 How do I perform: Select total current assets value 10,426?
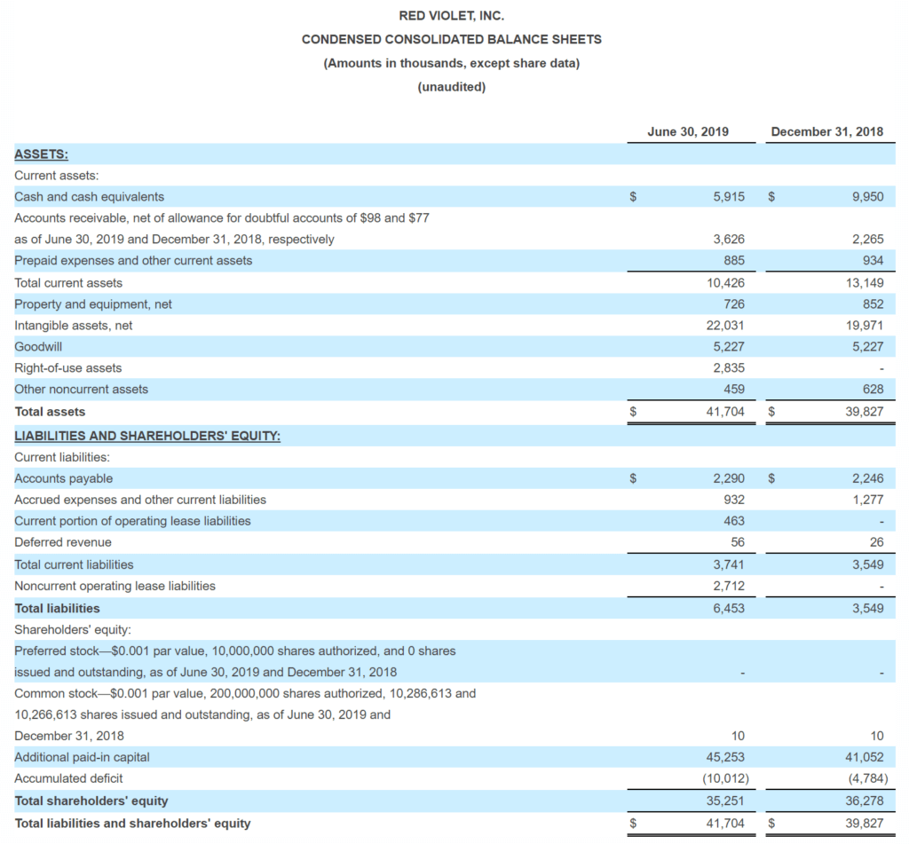coord(725,283)
